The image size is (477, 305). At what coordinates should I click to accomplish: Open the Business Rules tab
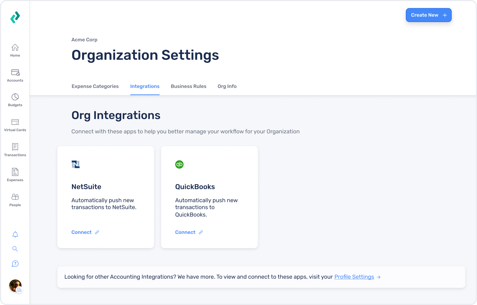[188, 86]
